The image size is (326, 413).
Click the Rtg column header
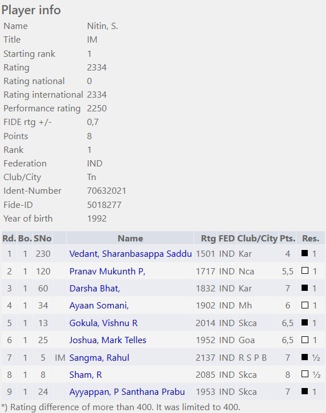click(208, 239)
